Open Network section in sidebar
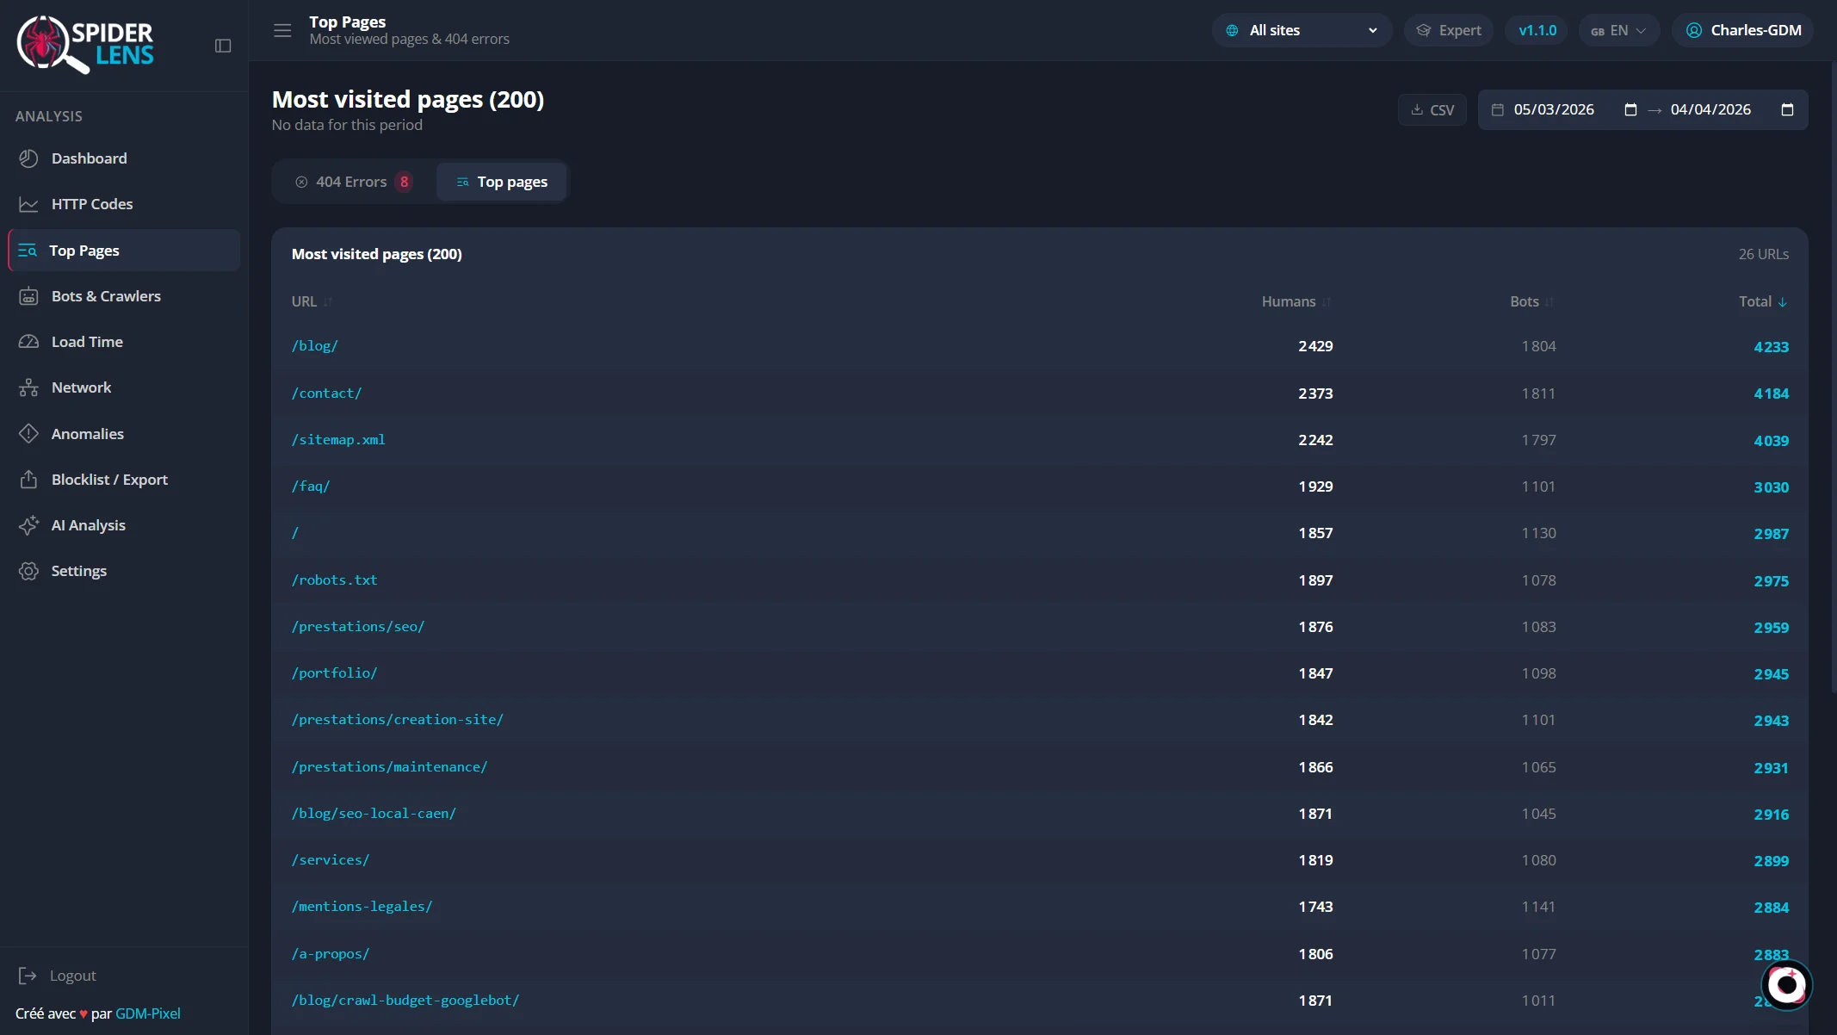The image size is (1837, 1035). 81,387
